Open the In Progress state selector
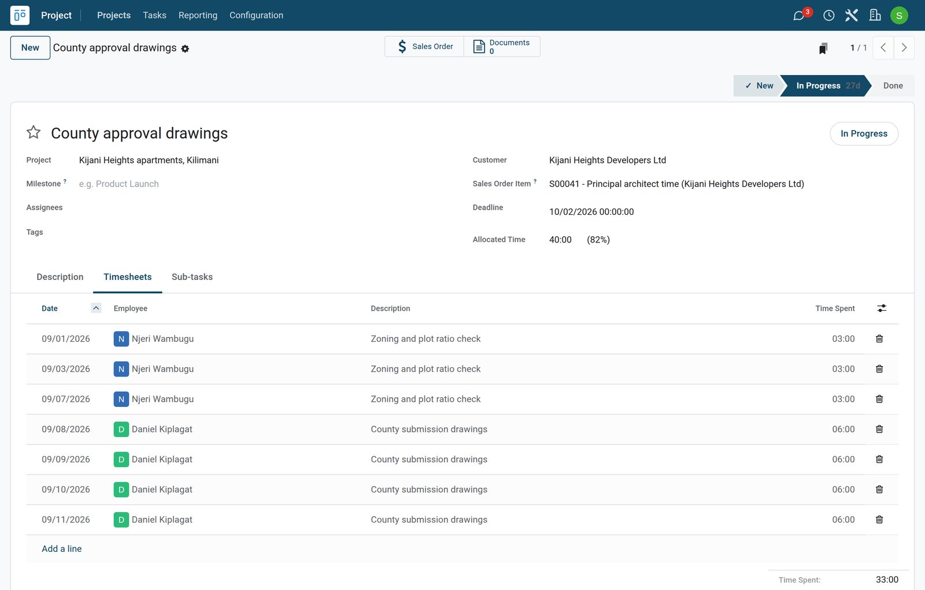925x590 pixels. click(x=864, y=133)
